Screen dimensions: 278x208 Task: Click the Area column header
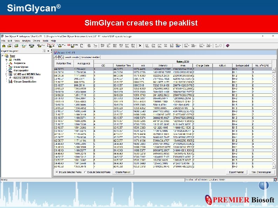click(183, 65)
